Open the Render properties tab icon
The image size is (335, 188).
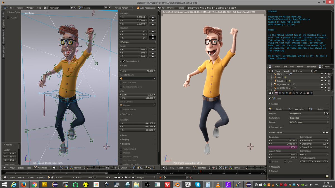(x=276, y=93)
